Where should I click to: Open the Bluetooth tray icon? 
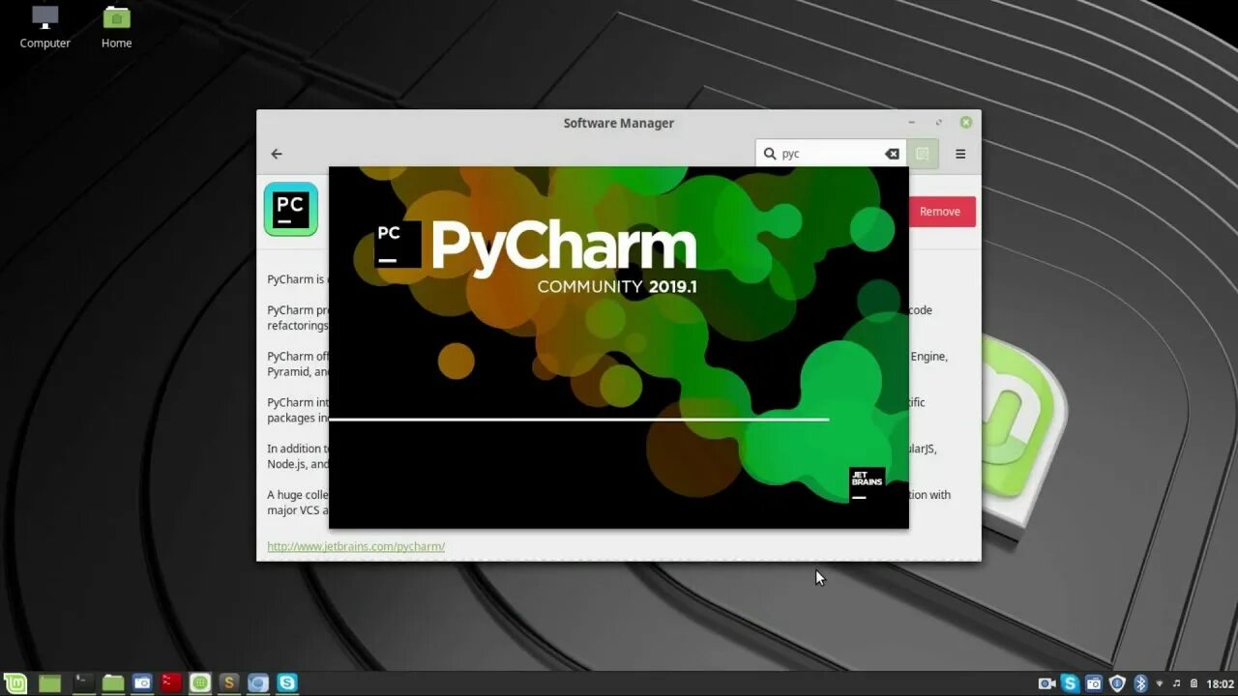(1140, 683)
